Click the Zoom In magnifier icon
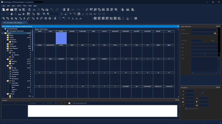The image size is (222, 124). tap(44, 14)
